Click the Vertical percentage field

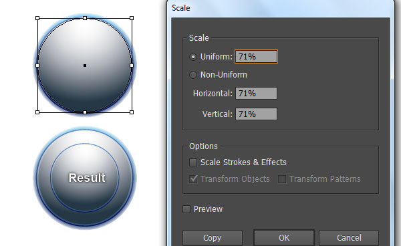256,114
